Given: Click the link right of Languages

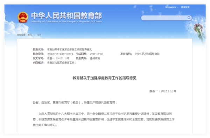Looking at the screenshot, I should point(185,7).
